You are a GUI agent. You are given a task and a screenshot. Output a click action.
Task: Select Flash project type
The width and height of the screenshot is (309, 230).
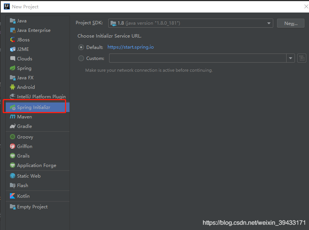(38, 185)
